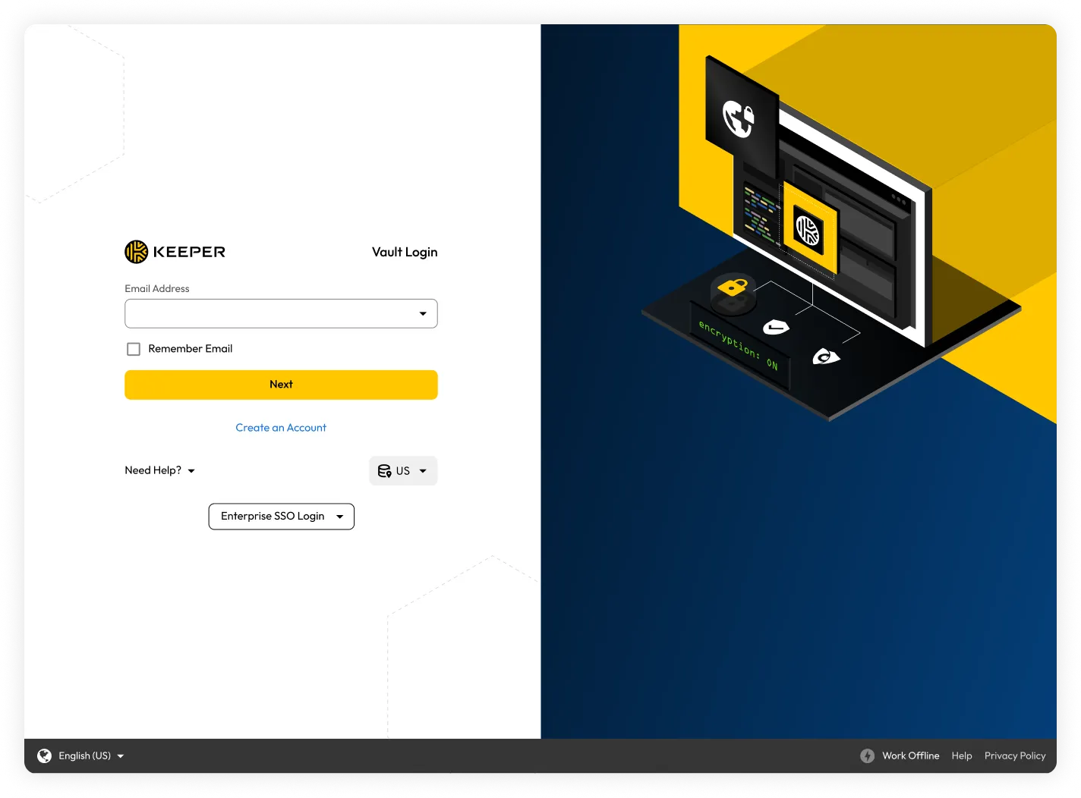The image size is (1081, 798).
Task: Click the Next button
Action: coord(281,385)
